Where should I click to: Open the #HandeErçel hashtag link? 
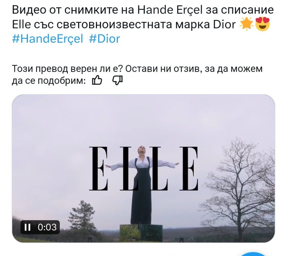tap(48, 39)
